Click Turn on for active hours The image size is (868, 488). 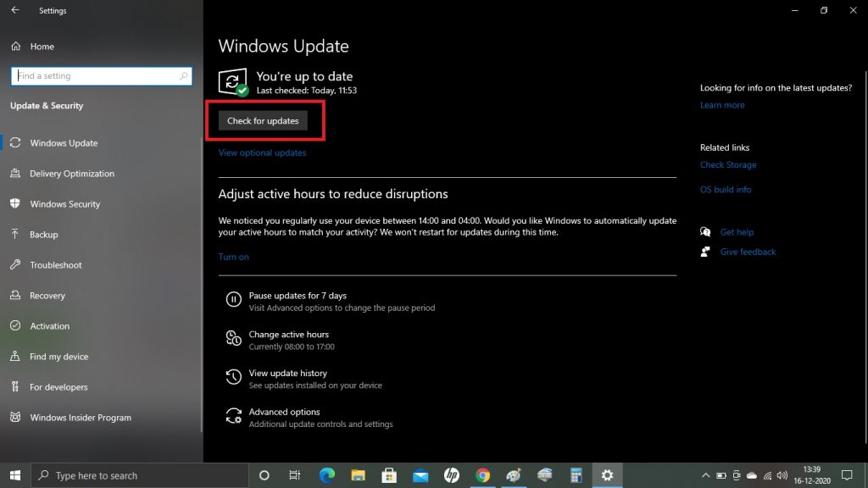[234, 257]
